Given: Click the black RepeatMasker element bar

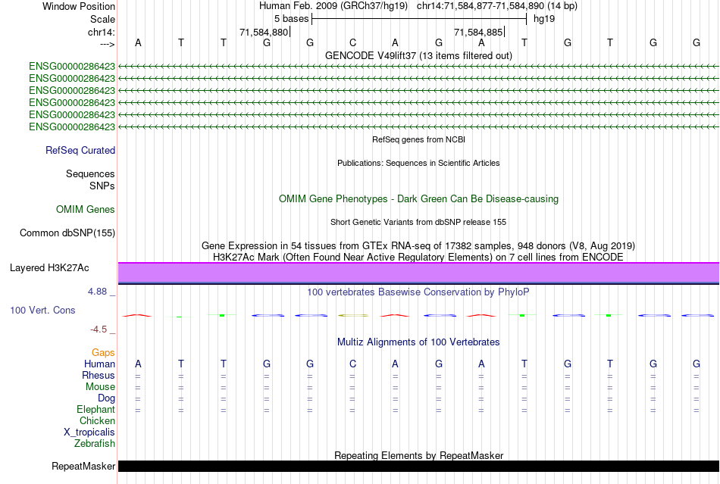Looking at the screenshot, I should 418,466.
